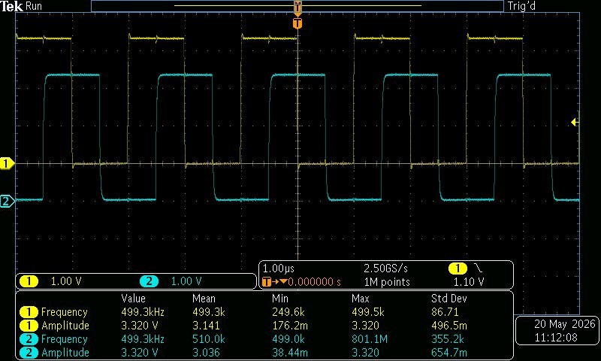601x361 pixels.
Task: Click channel 2 Frequency label
Action: [65, 339]
